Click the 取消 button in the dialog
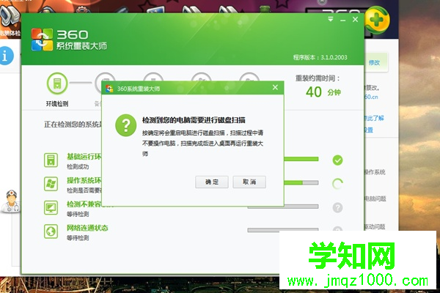Viewport: 440px width, 293px height. (x=249, y=182)
